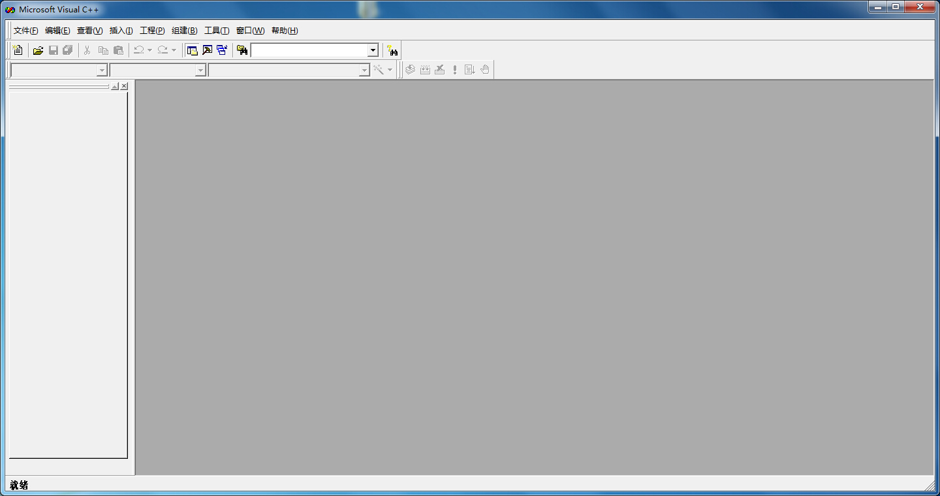The height and width of the screenshot is (496, 940).
Task: Expand the WizardBar filter combo box
Action: 200,70
